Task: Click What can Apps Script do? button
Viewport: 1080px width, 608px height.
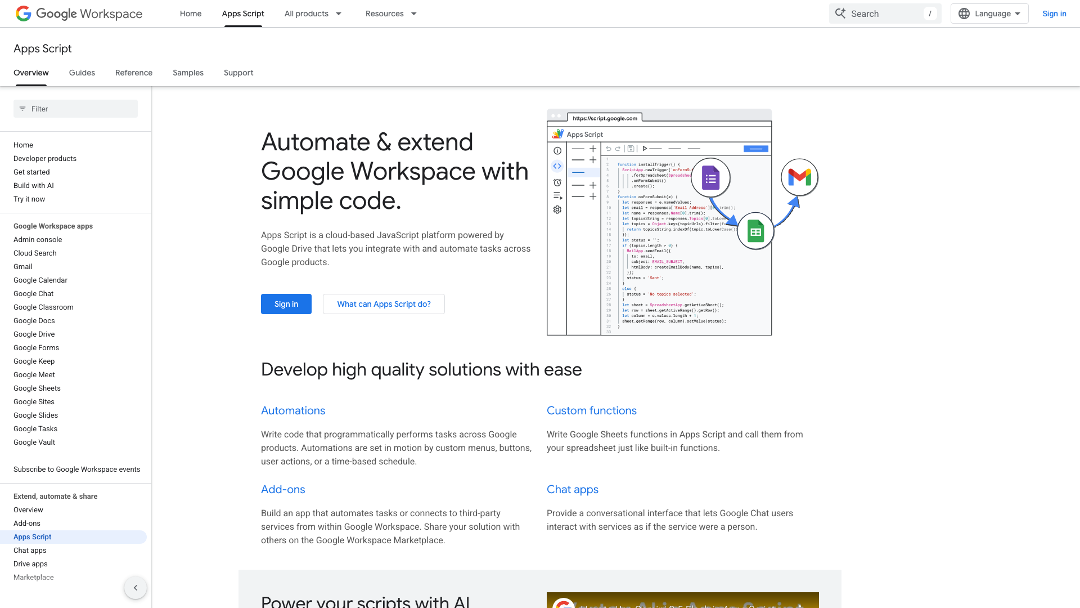Action: [384, 304]
